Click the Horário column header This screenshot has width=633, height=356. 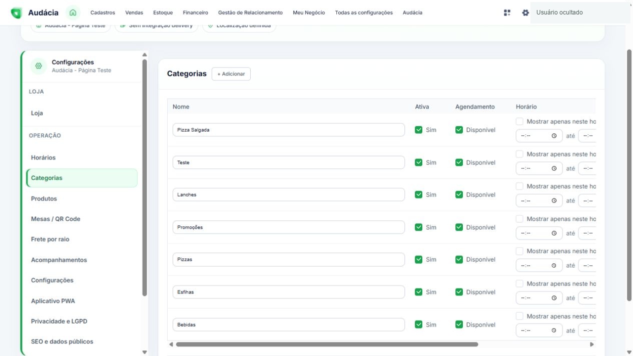(x=526, y=106)
